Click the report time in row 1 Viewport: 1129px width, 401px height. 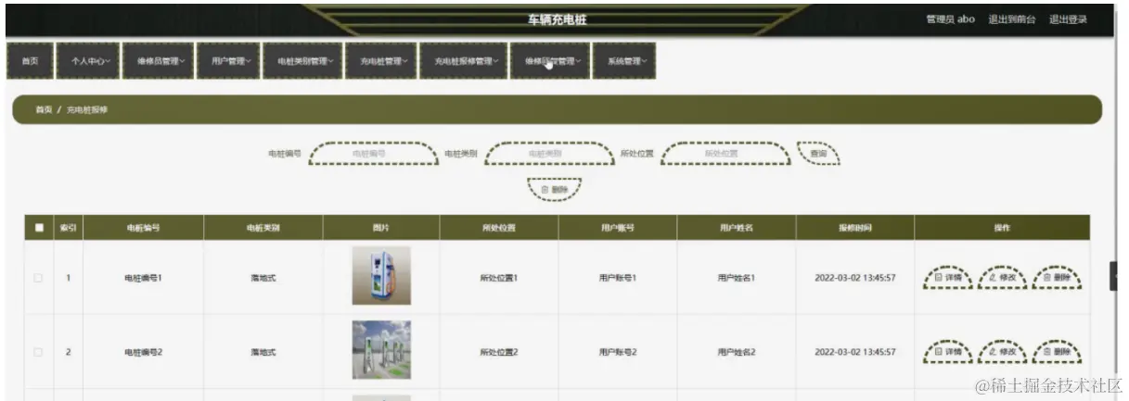pyautogui.click(x=855, y=277)
